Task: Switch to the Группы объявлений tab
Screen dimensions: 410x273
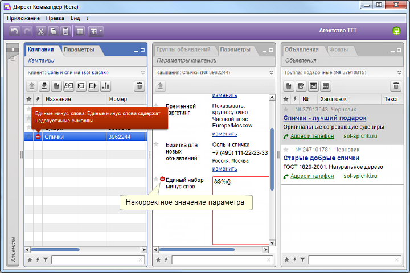Action: tap(183, 49)
